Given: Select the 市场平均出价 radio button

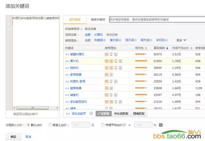Looking at the screenshot, I should pos(103,125).
